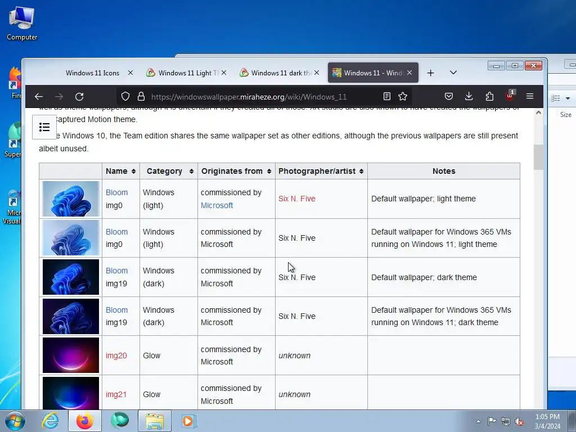The height and width of the screenshot is (432, 576).
Task: Open the Computer desktop icon
Action: pos(22,24)
